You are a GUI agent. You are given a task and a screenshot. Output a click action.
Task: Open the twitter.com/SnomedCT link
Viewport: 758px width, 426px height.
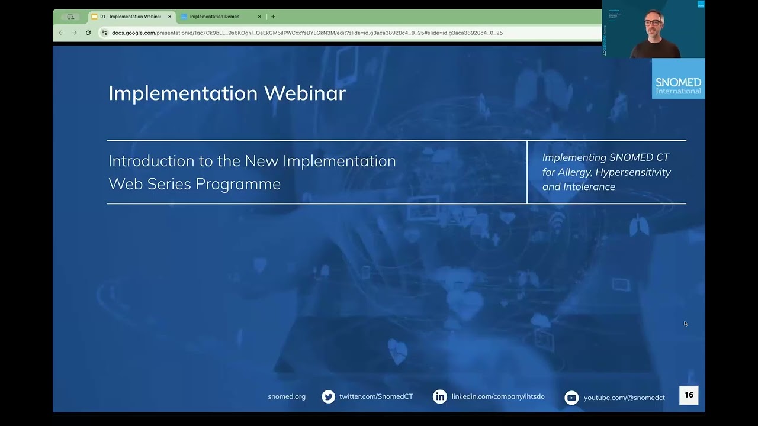(376, 397)
